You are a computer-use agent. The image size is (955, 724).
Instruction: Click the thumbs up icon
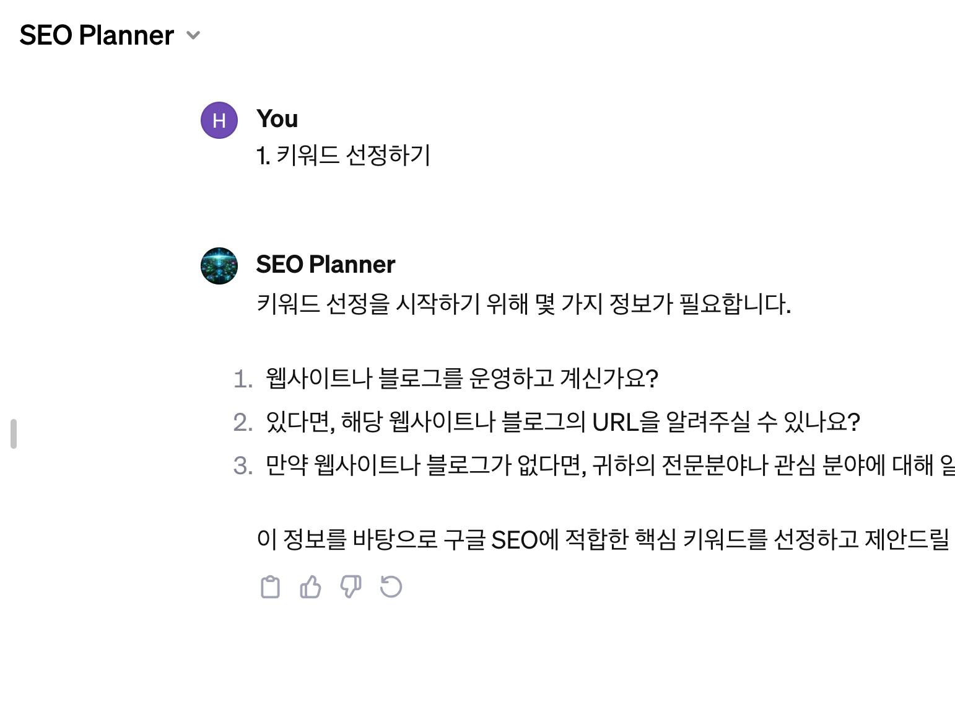click(310, 587)
